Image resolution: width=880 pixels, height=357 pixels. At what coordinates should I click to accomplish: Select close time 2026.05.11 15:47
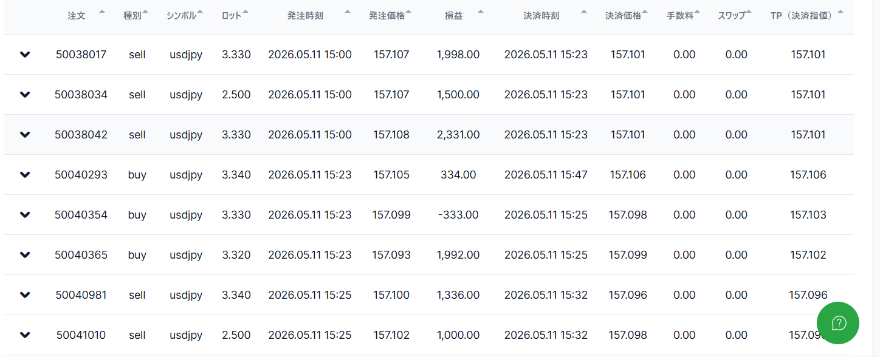(546, 175)
